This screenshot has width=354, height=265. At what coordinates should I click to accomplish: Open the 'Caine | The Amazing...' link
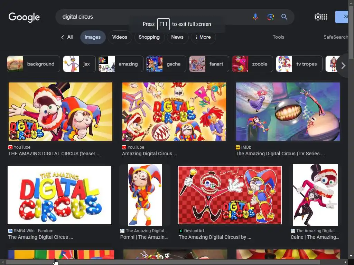[x=315, y=237]
